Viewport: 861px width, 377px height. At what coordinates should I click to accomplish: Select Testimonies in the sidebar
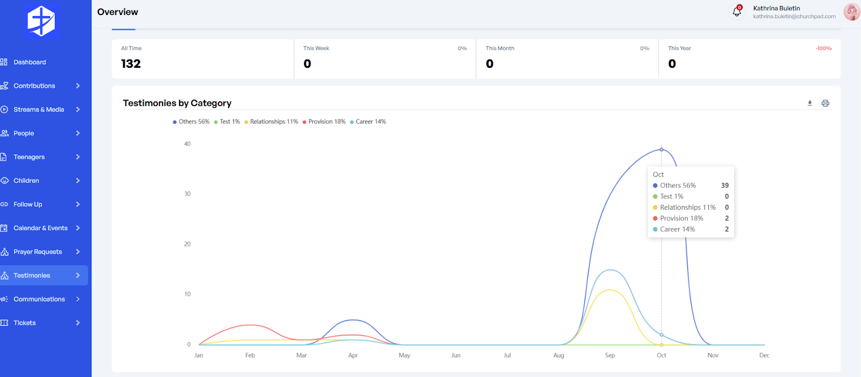point(32,275)
